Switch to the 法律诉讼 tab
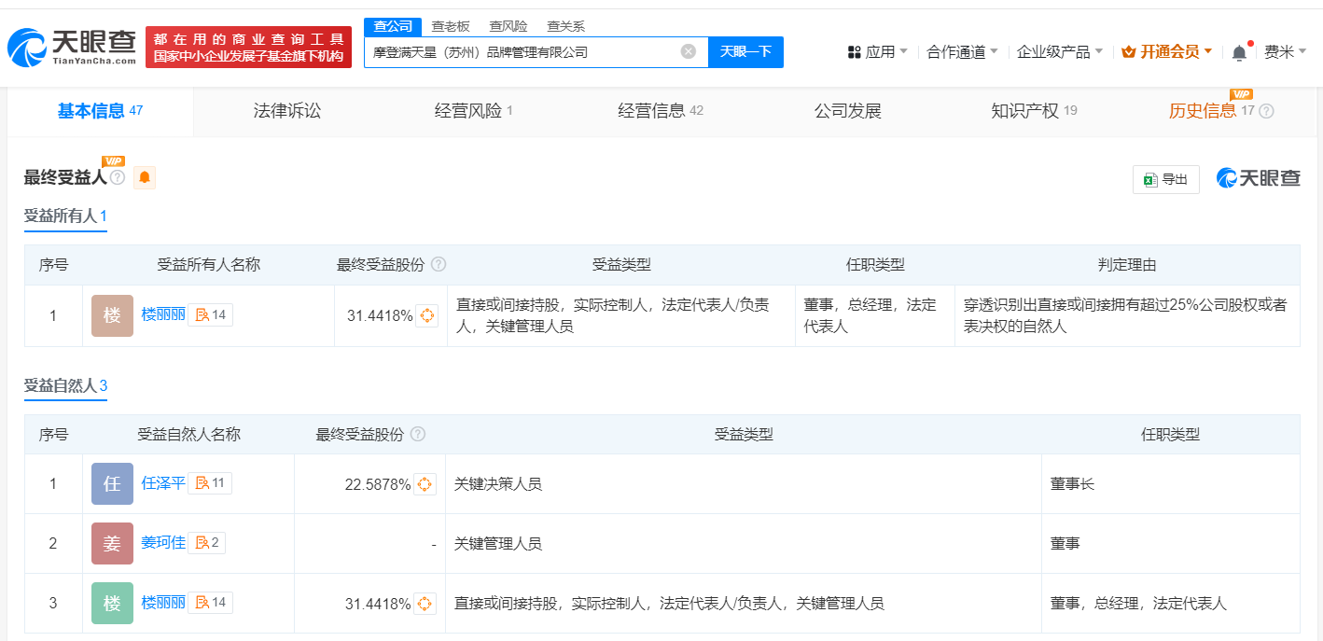Viewport: 1323px width, 641px height. click(x=286, y=111)
